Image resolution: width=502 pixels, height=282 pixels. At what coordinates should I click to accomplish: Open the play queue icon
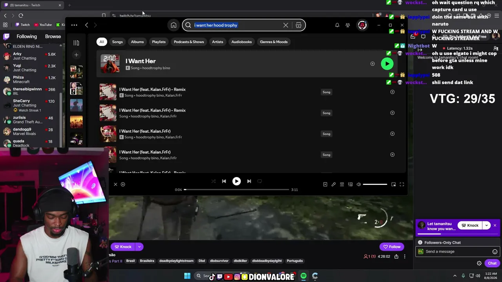point(342,184)
